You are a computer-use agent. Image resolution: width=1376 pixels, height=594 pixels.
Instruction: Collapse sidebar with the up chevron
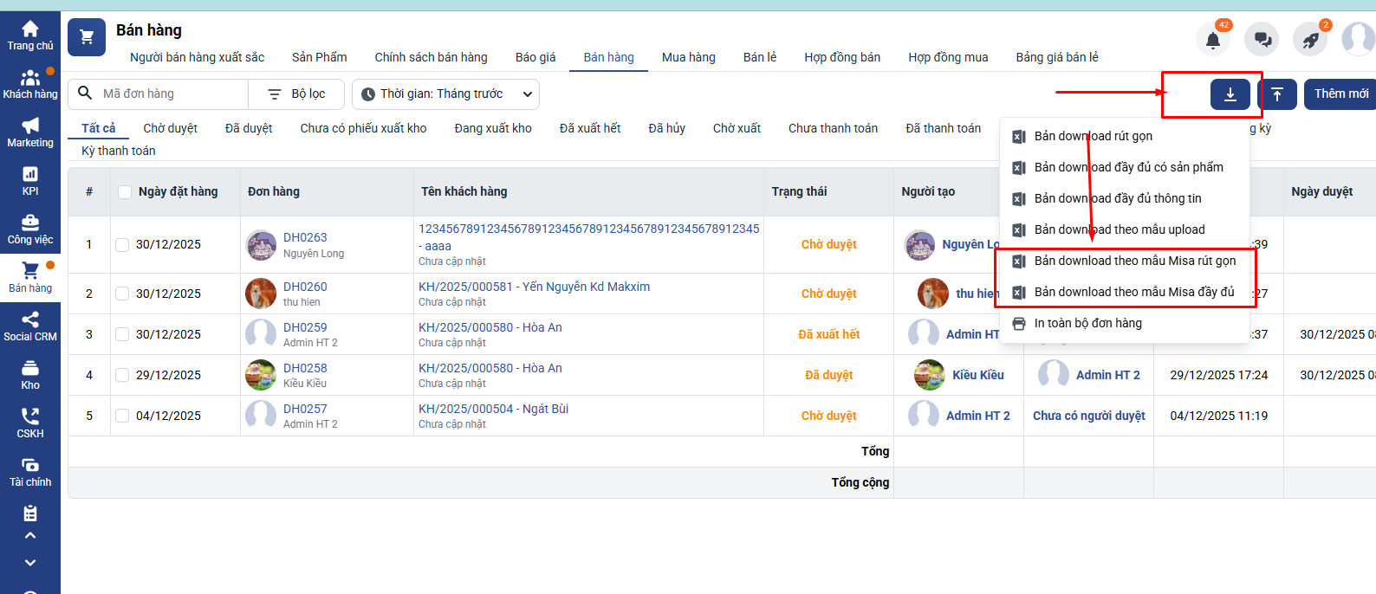tap(30, 536)
